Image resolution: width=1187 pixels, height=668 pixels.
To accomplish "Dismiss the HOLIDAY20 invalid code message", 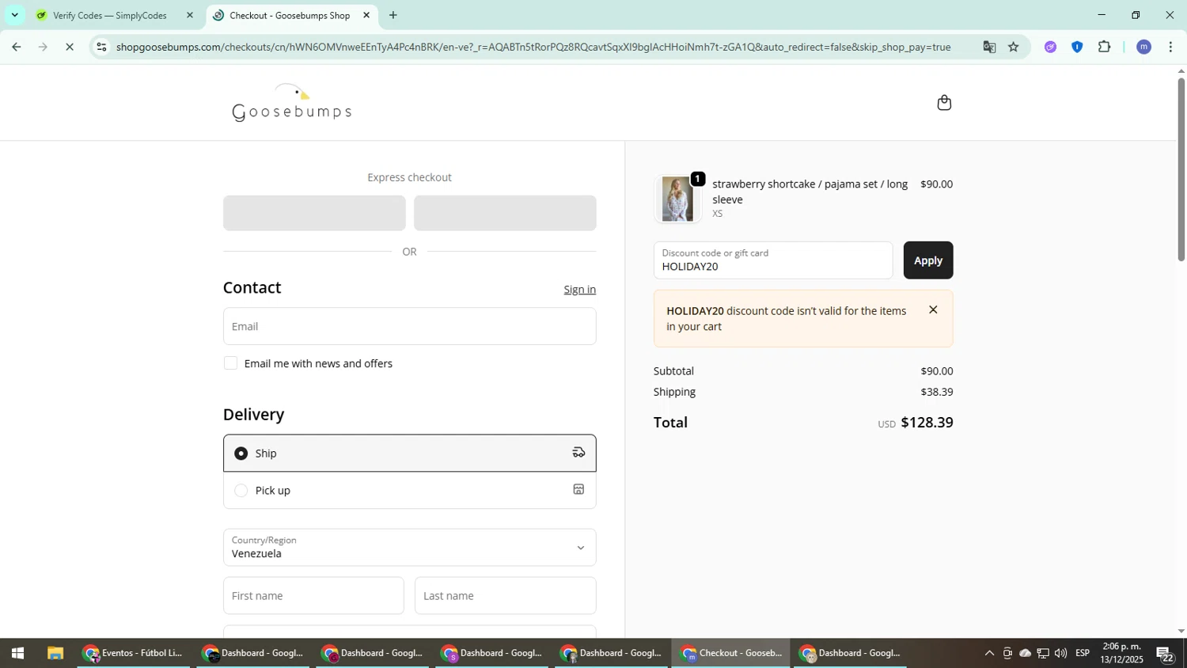I will click(x=933, y=310).
